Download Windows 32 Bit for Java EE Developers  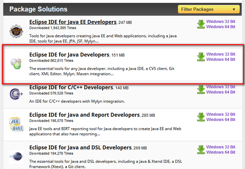pyautogui.click(x=220, y=22)
